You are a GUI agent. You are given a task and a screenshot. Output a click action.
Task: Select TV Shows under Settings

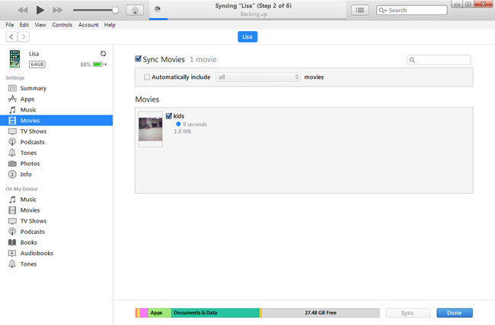pyautogui.click(x=34, y=131)
